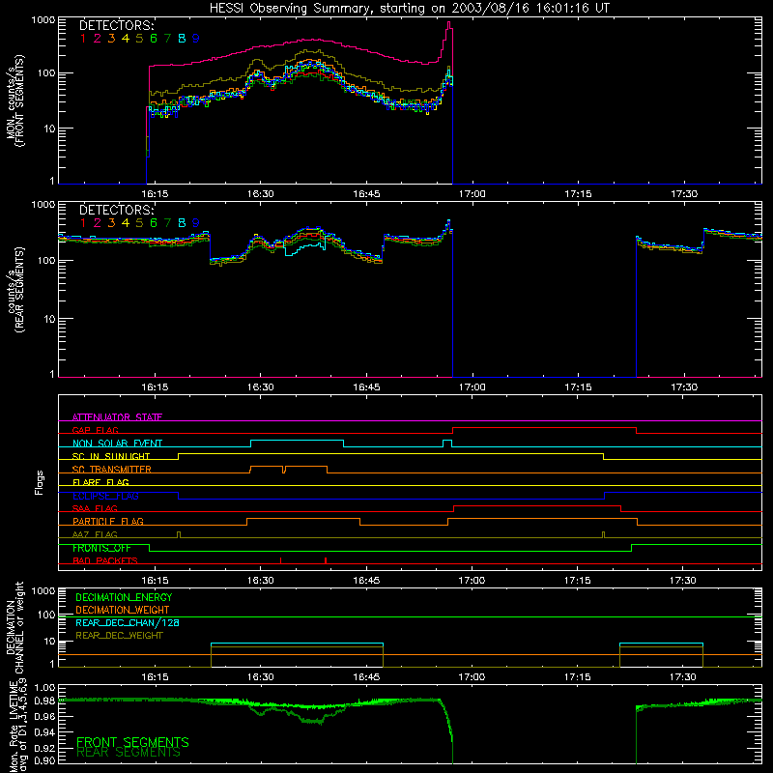Select detector 2 number in front segments legend
773x773 pixels.
click(98, 39)
